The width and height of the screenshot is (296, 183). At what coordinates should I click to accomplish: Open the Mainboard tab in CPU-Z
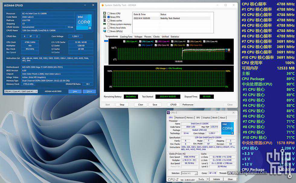180,117
